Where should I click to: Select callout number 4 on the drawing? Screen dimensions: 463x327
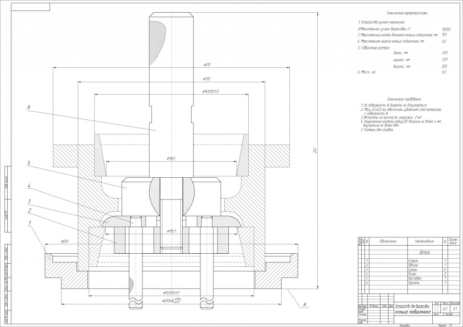pyautogui.click(x=28, y=186)
